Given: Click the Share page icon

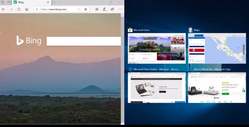Looking at the screenshot, I should pos(112,9).
